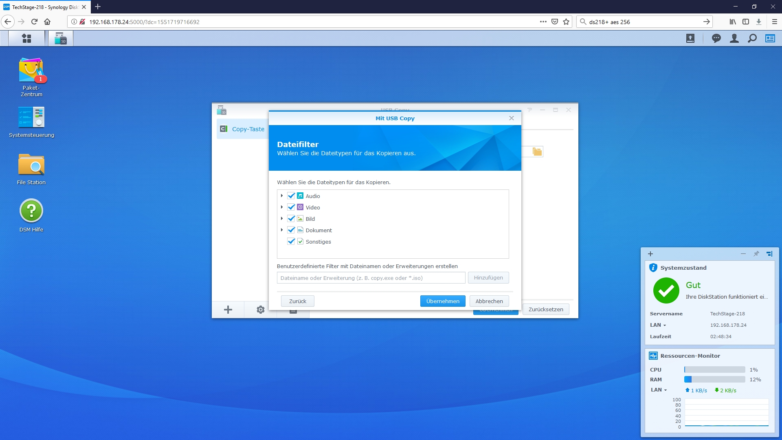Uncheck the Video file type checkbox
The width and height of the screenshot is (782, 440).
[x=291, y=207]
